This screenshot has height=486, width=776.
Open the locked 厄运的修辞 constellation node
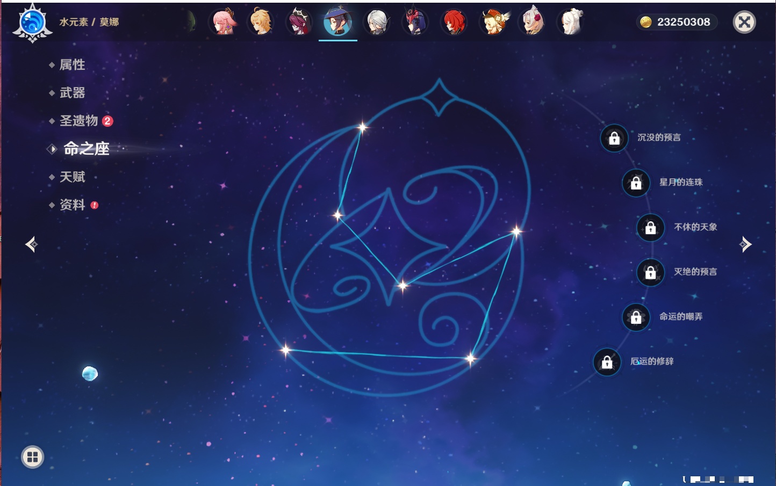tap(607, 362)
